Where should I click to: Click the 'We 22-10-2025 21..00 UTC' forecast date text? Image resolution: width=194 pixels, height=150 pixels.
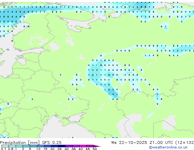click(x=142, y=142)
